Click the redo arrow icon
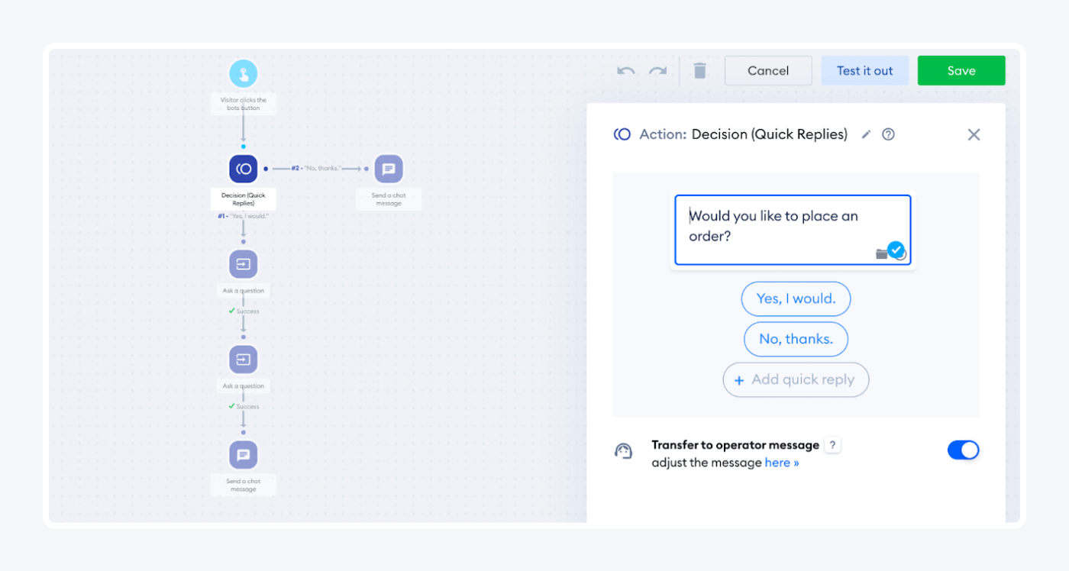 click(x=657, y=71)
